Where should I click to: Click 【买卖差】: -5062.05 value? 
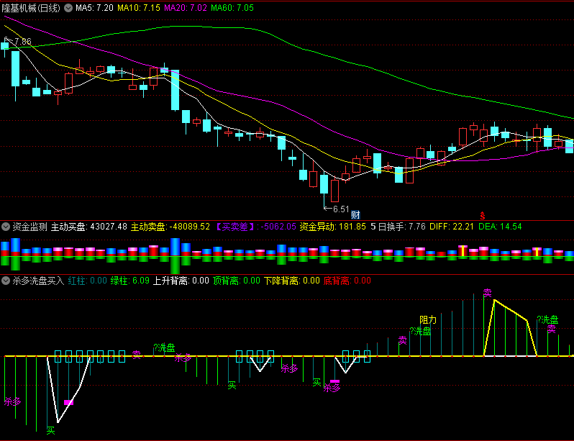(x=255, y=227)
